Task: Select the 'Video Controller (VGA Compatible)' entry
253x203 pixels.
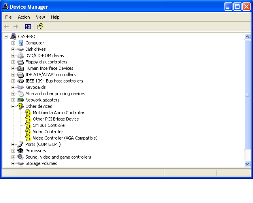Action: [x=65, y=138]
